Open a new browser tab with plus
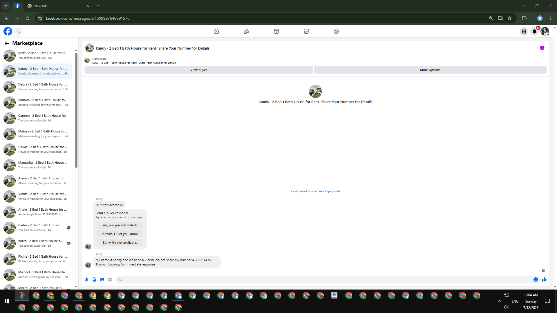This screenshot has height=313, width=557. click(98, 6)
